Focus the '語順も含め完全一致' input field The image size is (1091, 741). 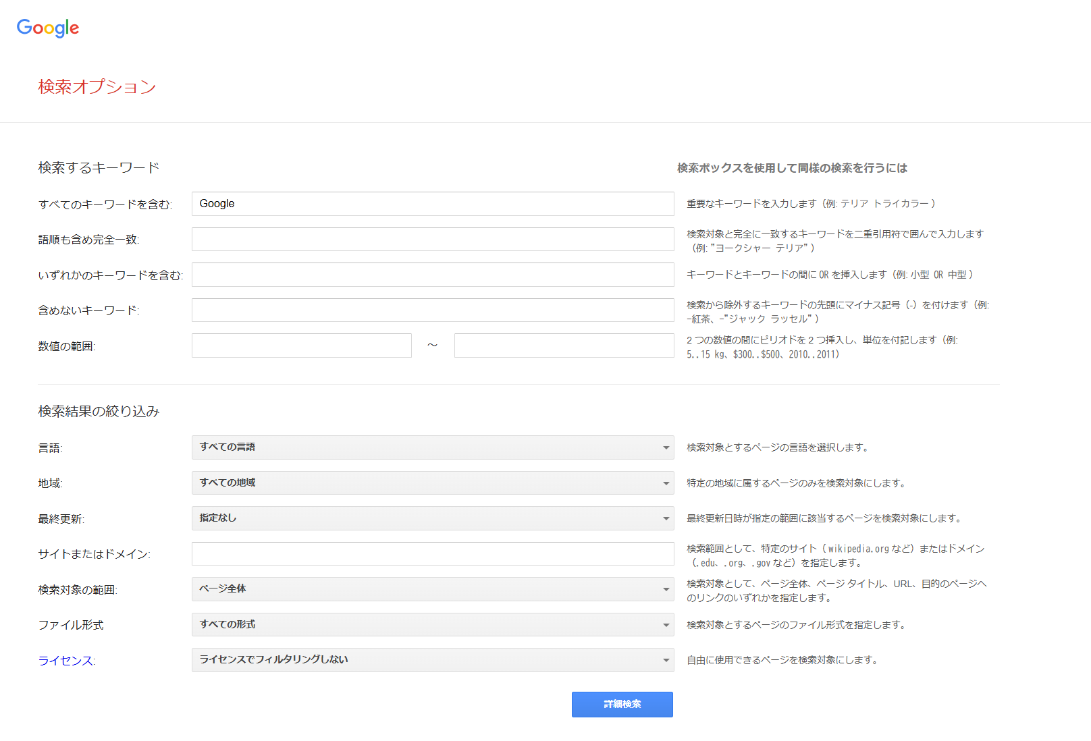coord(433,240)
